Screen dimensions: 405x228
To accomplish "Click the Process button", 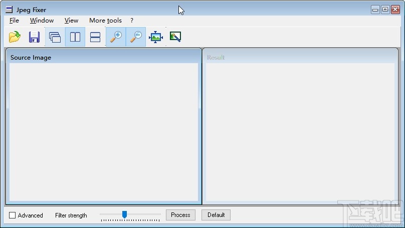I will 180,215.
